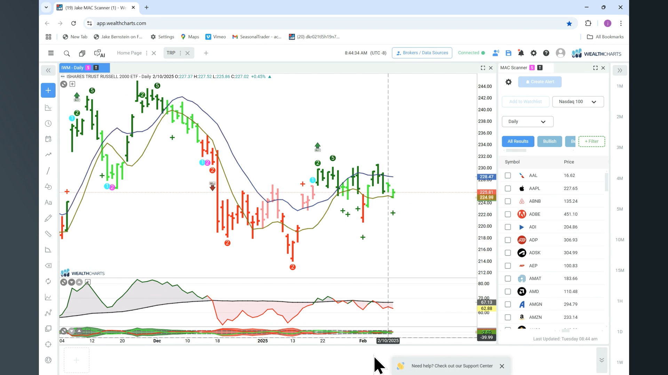Click the Add to Watchlist button
The width and height of the screenshot is (668, 375).
coord(525,102)
